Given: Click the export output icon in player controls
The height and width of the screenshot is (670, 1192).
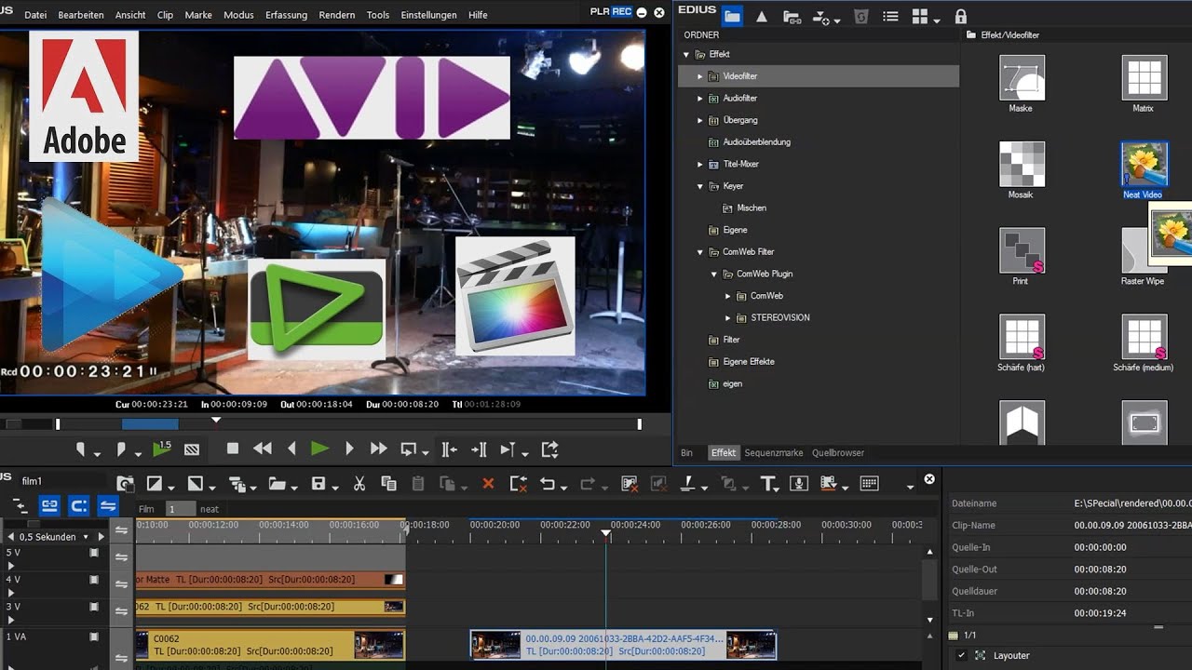Looking at the screenshot, I should click(549, 449).
